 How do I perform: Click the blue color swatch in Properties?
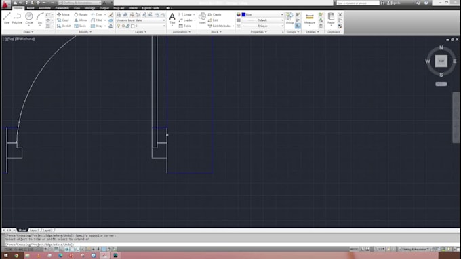(x=243, y=14)
